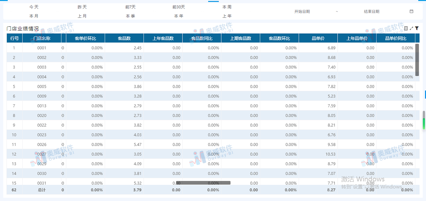Open the calendar date picker icon
426x201 pixels.
tap(411, 11)
